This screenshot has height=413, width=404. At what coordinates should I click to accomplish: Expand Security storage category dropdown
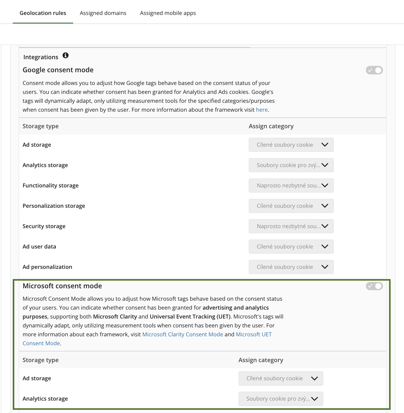291,226
